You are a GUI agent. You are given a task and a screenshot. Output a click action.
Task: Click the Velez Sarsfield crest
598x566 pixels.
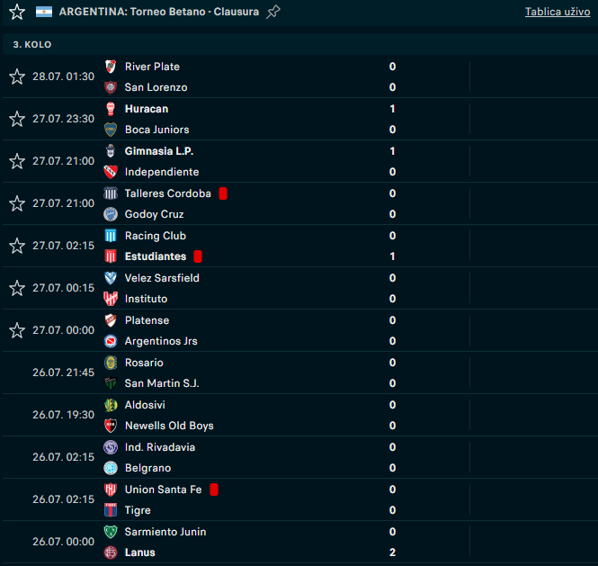click(111, 278)
